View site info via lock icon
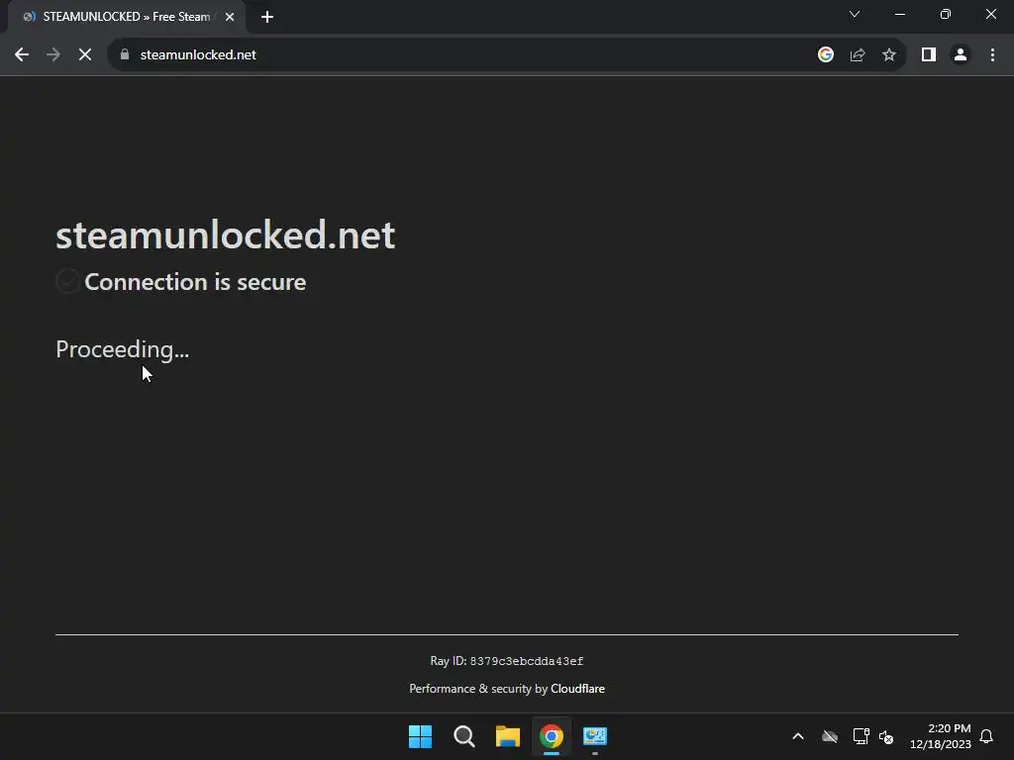The height and width of the screenshot is (760, 1014). tap(125, 55)
